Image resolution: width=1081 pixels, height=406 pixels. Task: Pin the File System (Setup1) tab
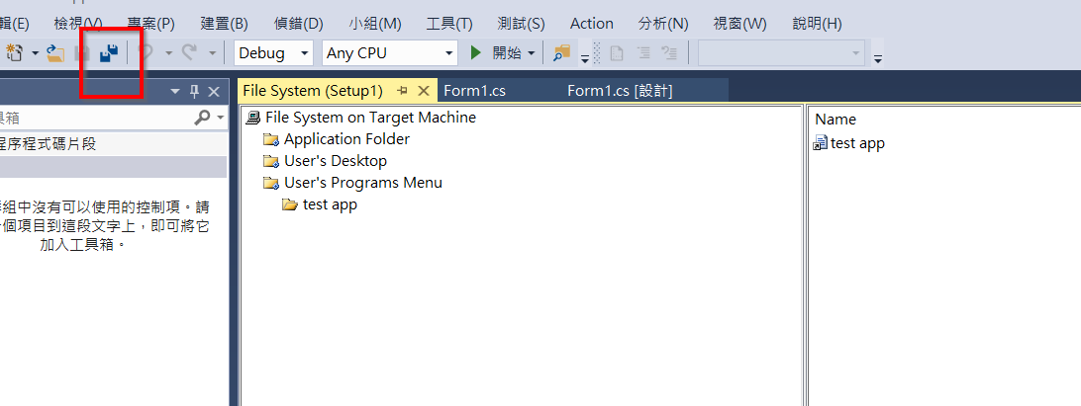pyautogui.click(x=403, y=91)
